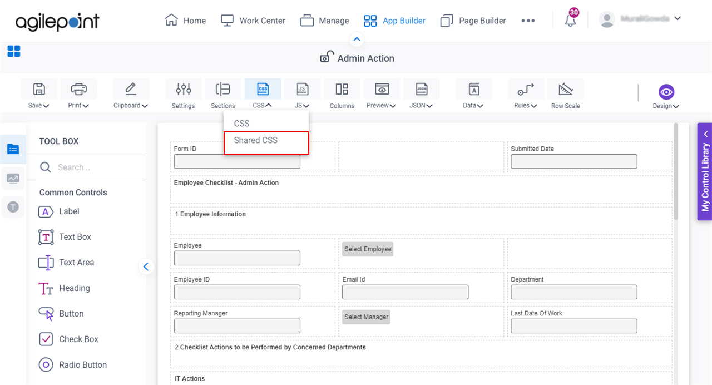Screen dimensions: 712x385
Task: Click the Design eye icon
Action: [x=666, y=92]
